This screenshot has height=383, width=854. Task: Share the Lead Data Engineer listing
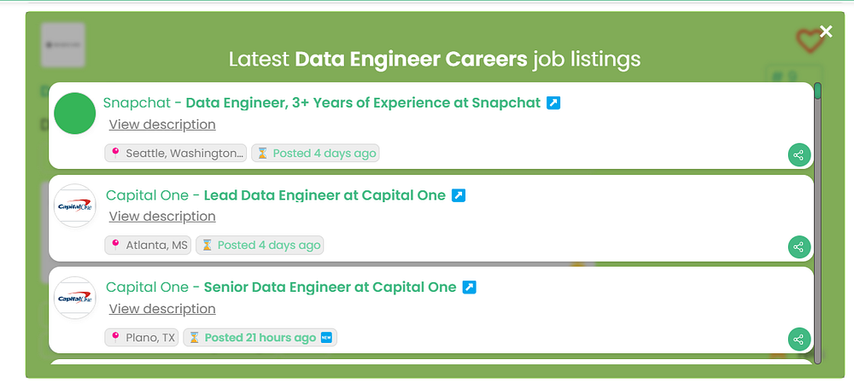click(798, 247)
